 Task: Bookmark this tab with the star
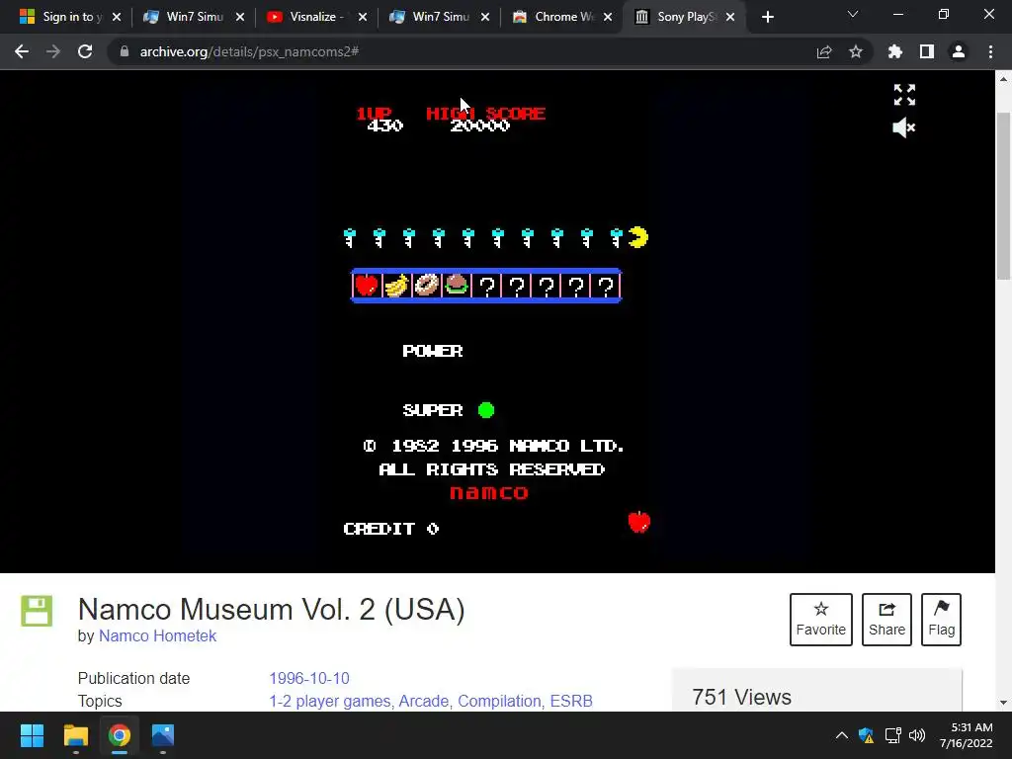[x=856, y=51]
